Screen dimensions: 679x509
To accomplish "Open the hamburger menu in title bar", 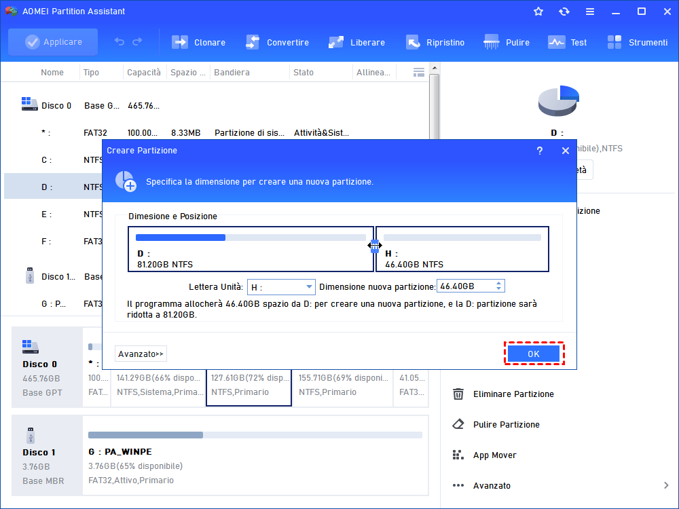I will 590,12.
